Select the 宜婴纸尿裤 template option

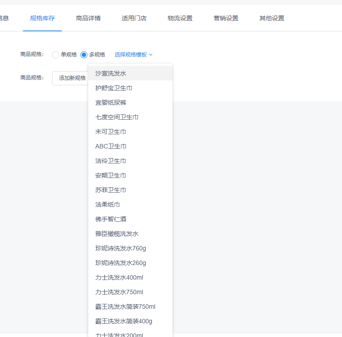click(131, 102)
